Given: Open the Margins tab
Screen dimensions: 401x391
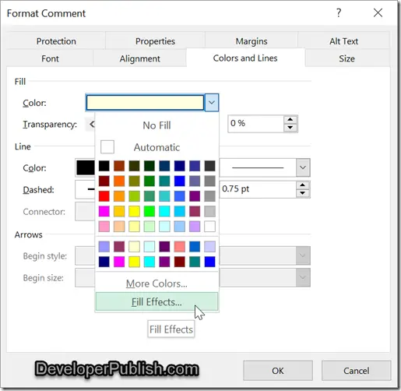Looking at the screenshot, I should tap(252, 41).
